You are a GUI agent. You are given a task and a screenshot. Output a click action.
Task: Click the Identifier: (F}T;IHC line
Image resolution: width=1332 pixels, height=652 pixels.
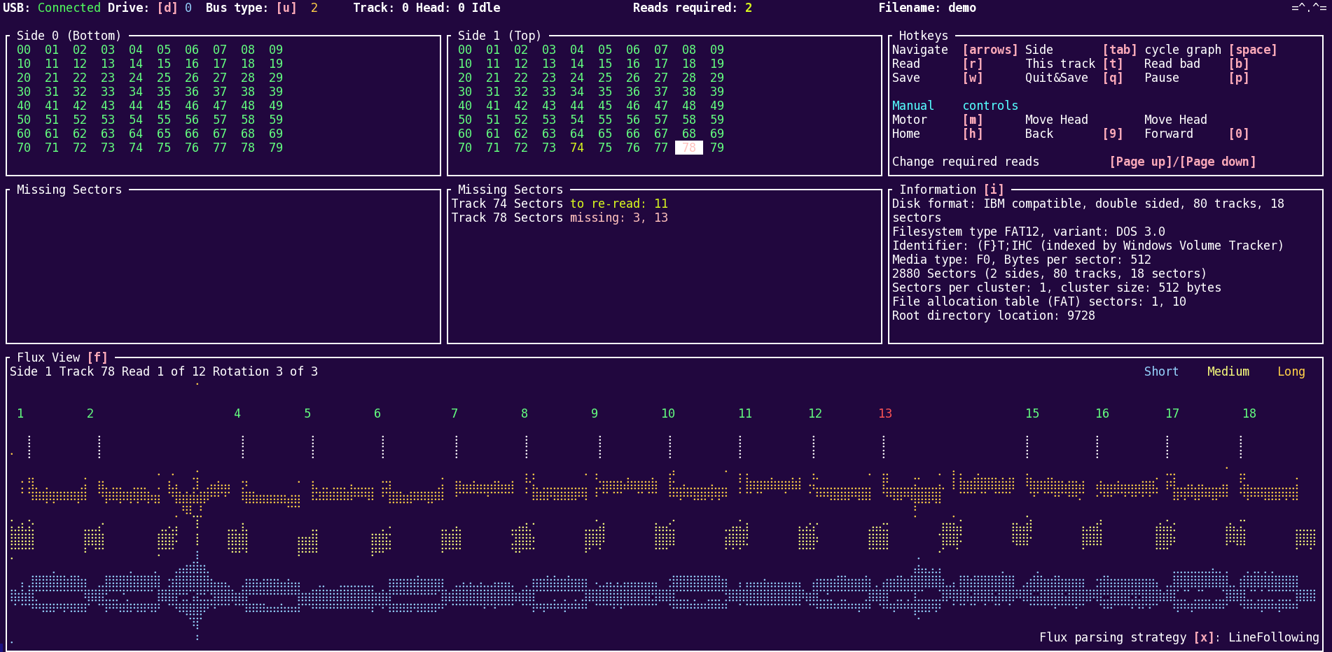point(1088,246)
